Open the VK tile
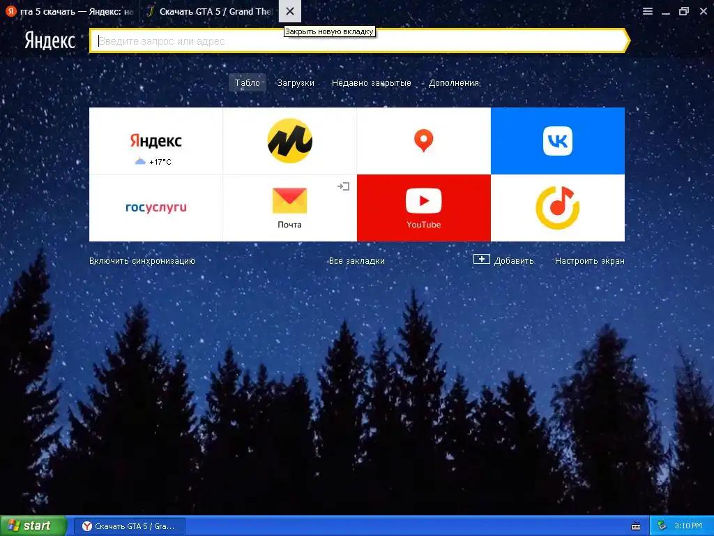Screen dimensions: 714x536 (x=558, y=141)
